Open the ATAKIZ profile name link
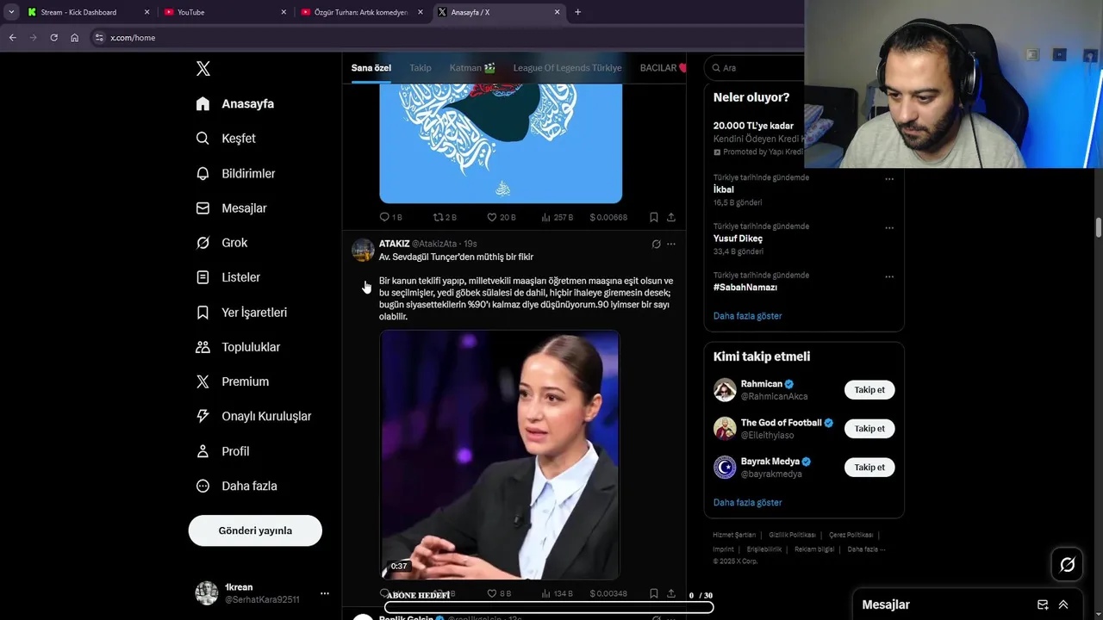This screenshot has height=620, width=1103. tap(394, 244)
